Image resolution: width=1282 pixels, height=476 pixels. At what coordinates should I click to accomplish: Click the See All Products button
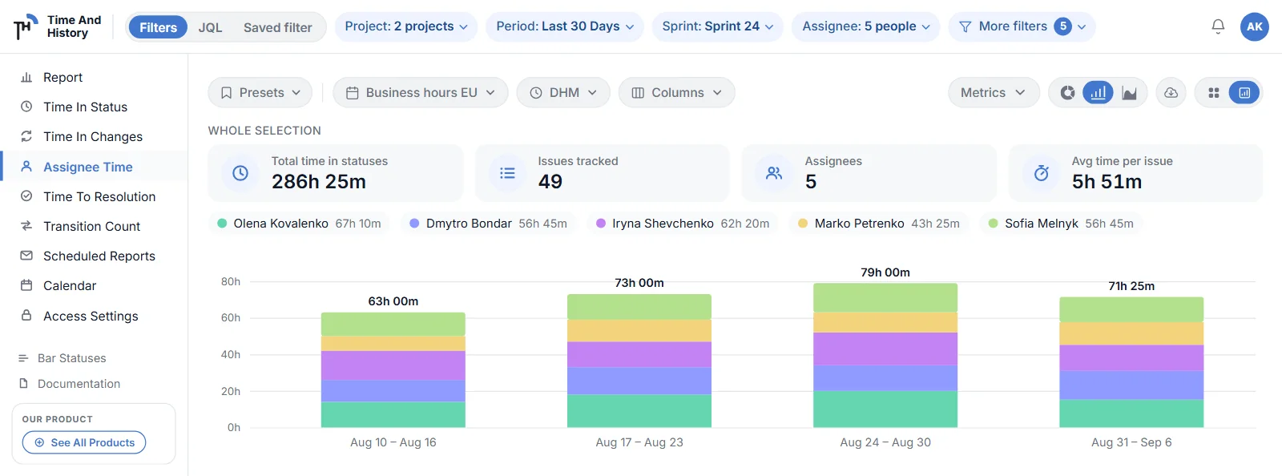84,442
